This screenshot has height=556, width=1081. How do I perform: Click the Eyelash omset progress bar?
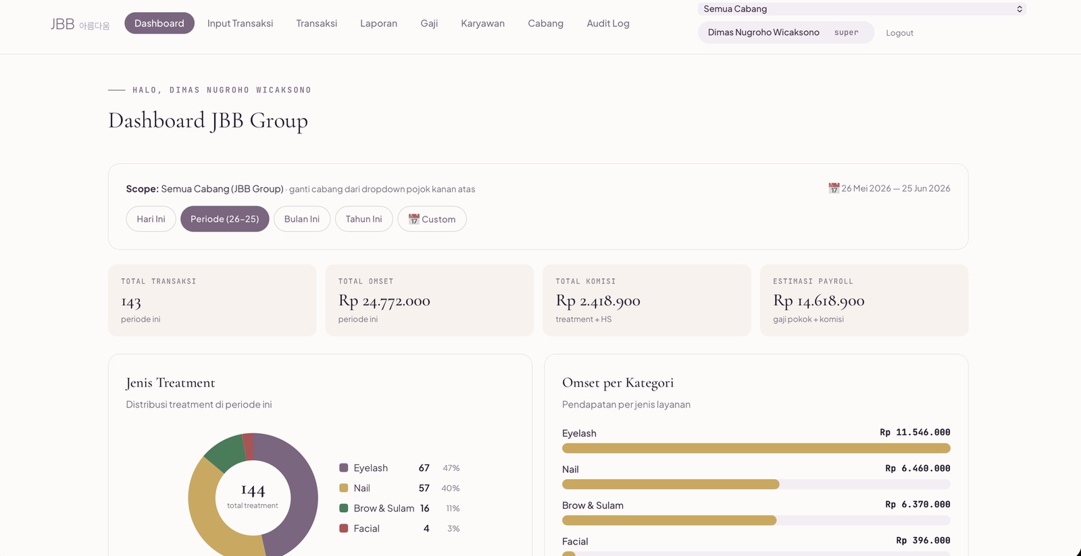pos(756,448)
